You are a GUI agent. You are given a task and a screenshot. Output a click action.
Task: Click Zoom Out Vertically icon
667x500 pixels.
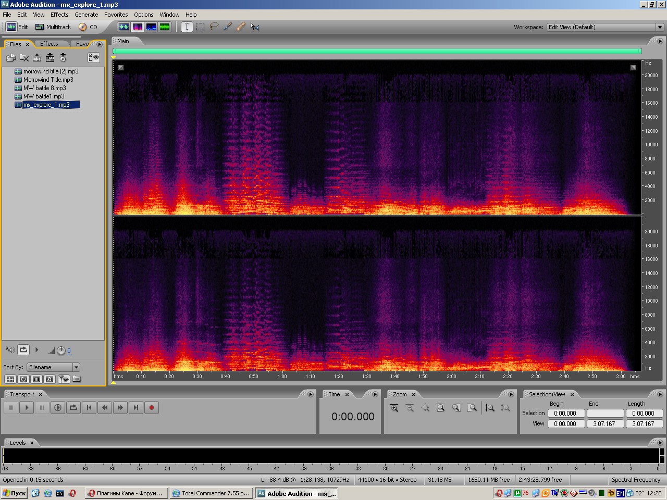505,408
